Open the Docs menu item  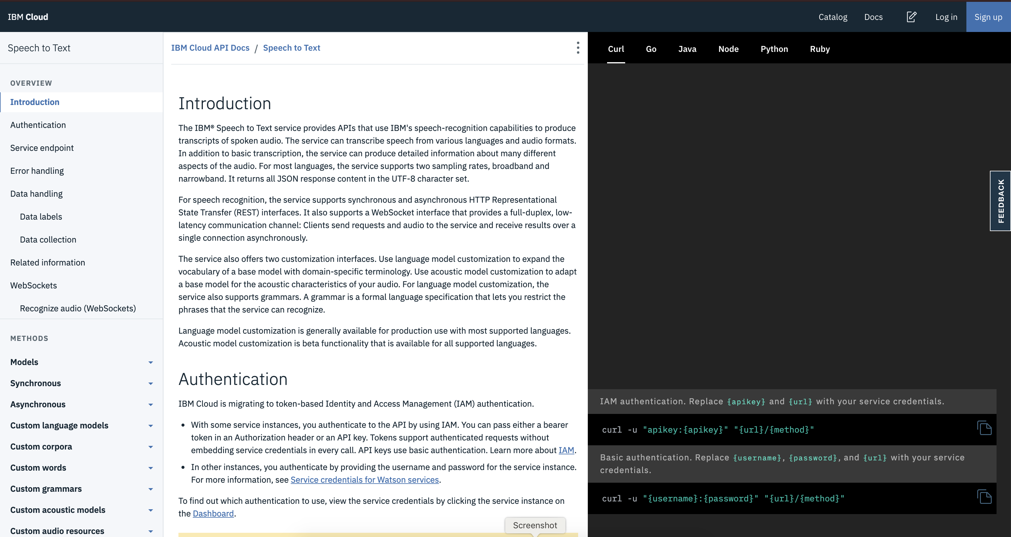coord(874,17)
